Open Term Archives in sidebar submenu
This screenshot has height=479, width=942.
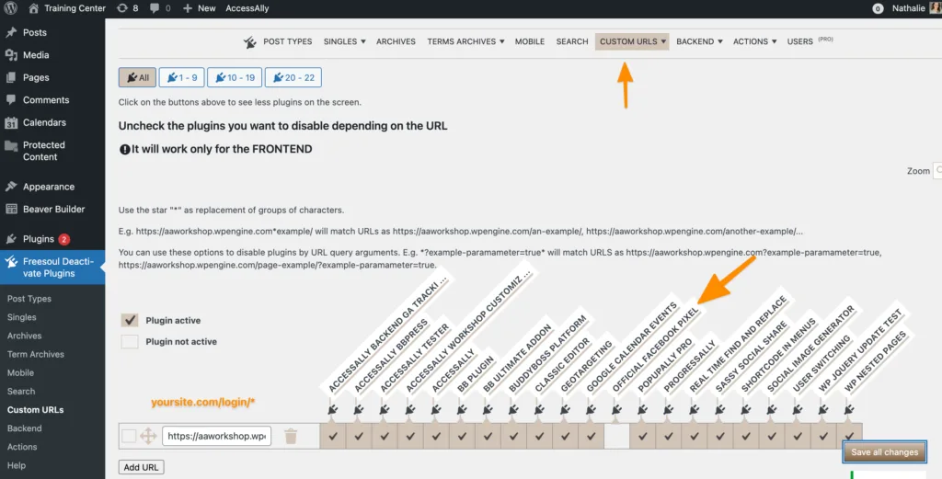pos(36,354)
